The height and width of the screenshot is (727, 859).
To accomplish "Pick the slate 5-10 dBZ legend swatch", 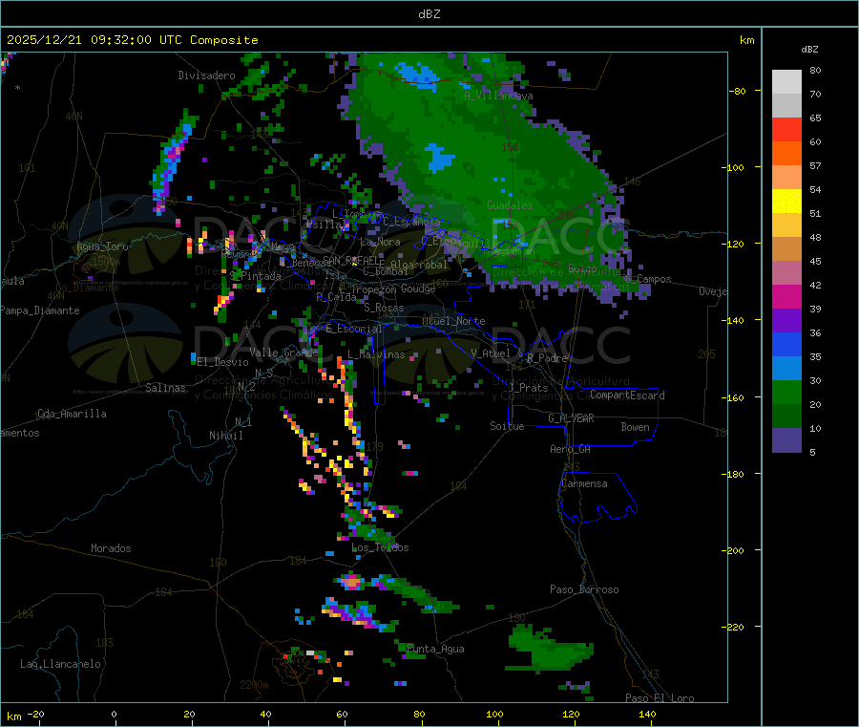I will click(786, 440).
